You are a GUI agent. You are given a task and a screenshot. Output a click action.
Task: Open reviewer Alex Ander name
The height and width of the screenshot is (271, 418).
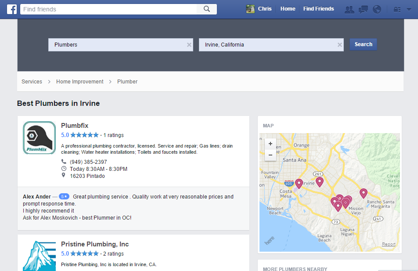pyautogui.click(x=37, y=197)
